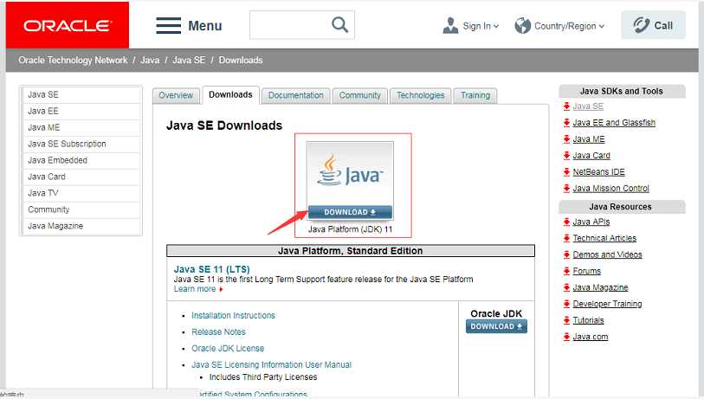Click the red arrow icon beside Forums
704x399 pixels.
pos(566,271)
